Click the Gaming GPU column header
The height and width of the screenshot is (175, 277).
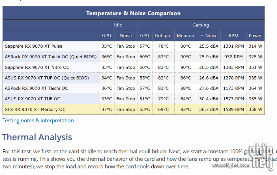[145, 36]
